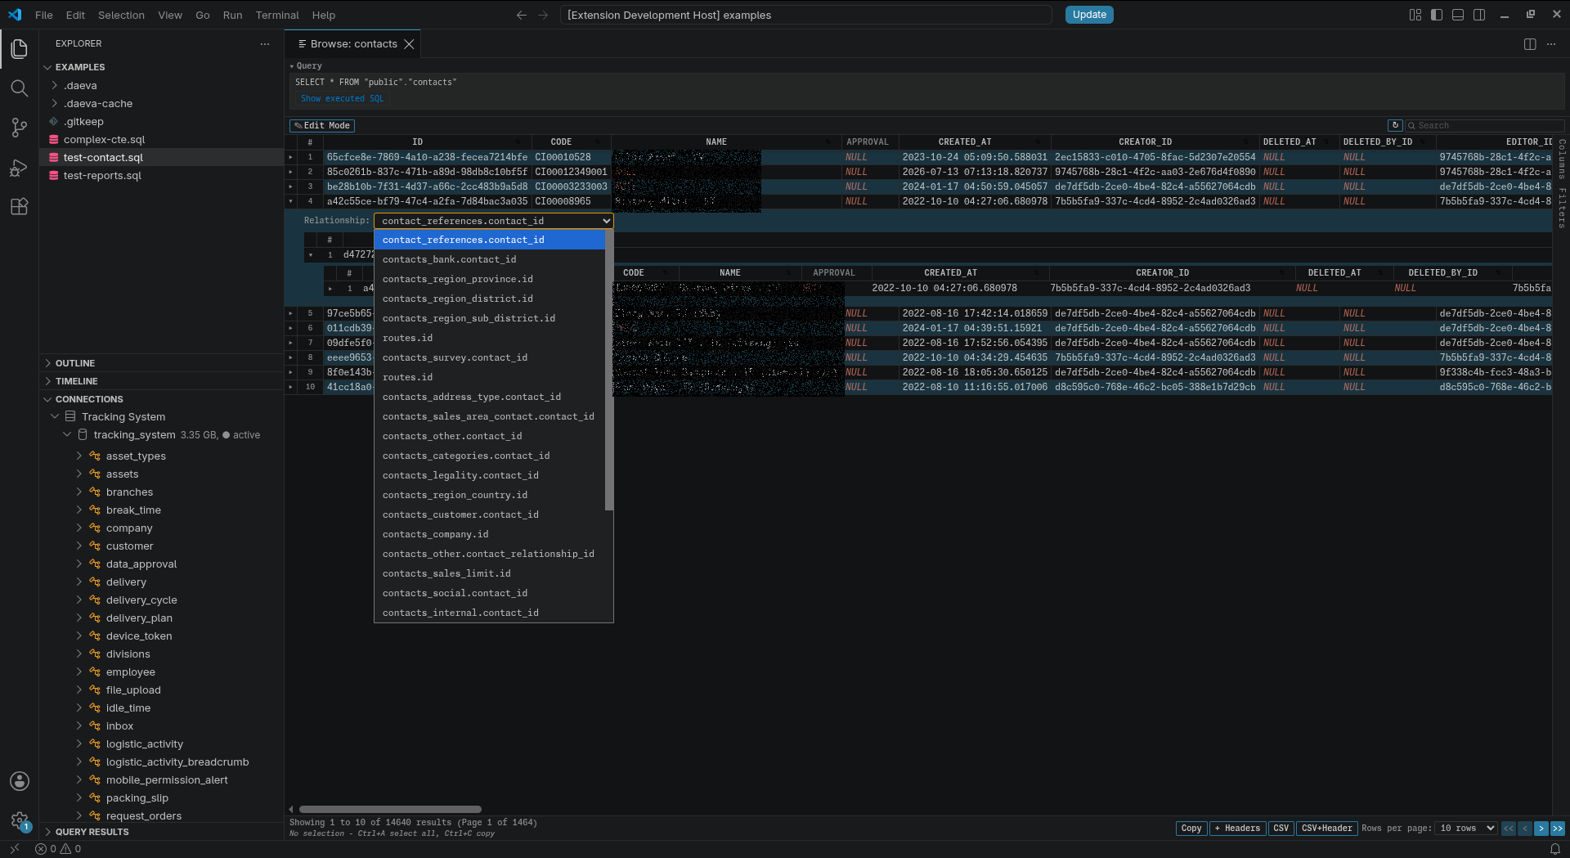Open the Terminal menu

[277, 15]
